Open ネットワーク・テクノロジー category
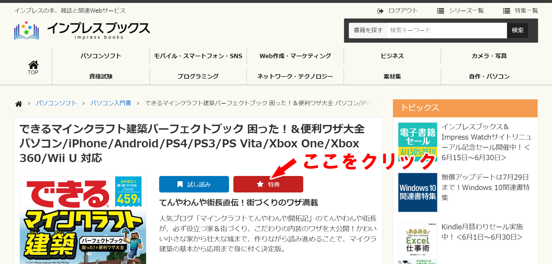This screenshot has width=552, height=264. click(x=295, y=76)
